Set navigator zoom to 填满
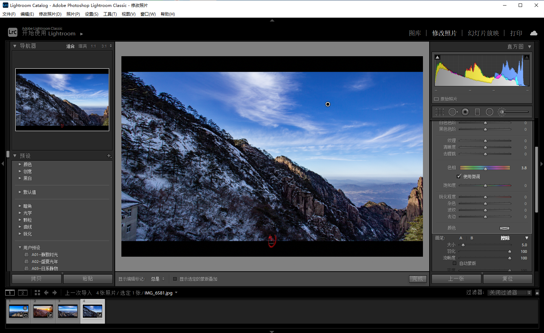Image resolution: width=544 pixels, height=333 pixels. 82,46
